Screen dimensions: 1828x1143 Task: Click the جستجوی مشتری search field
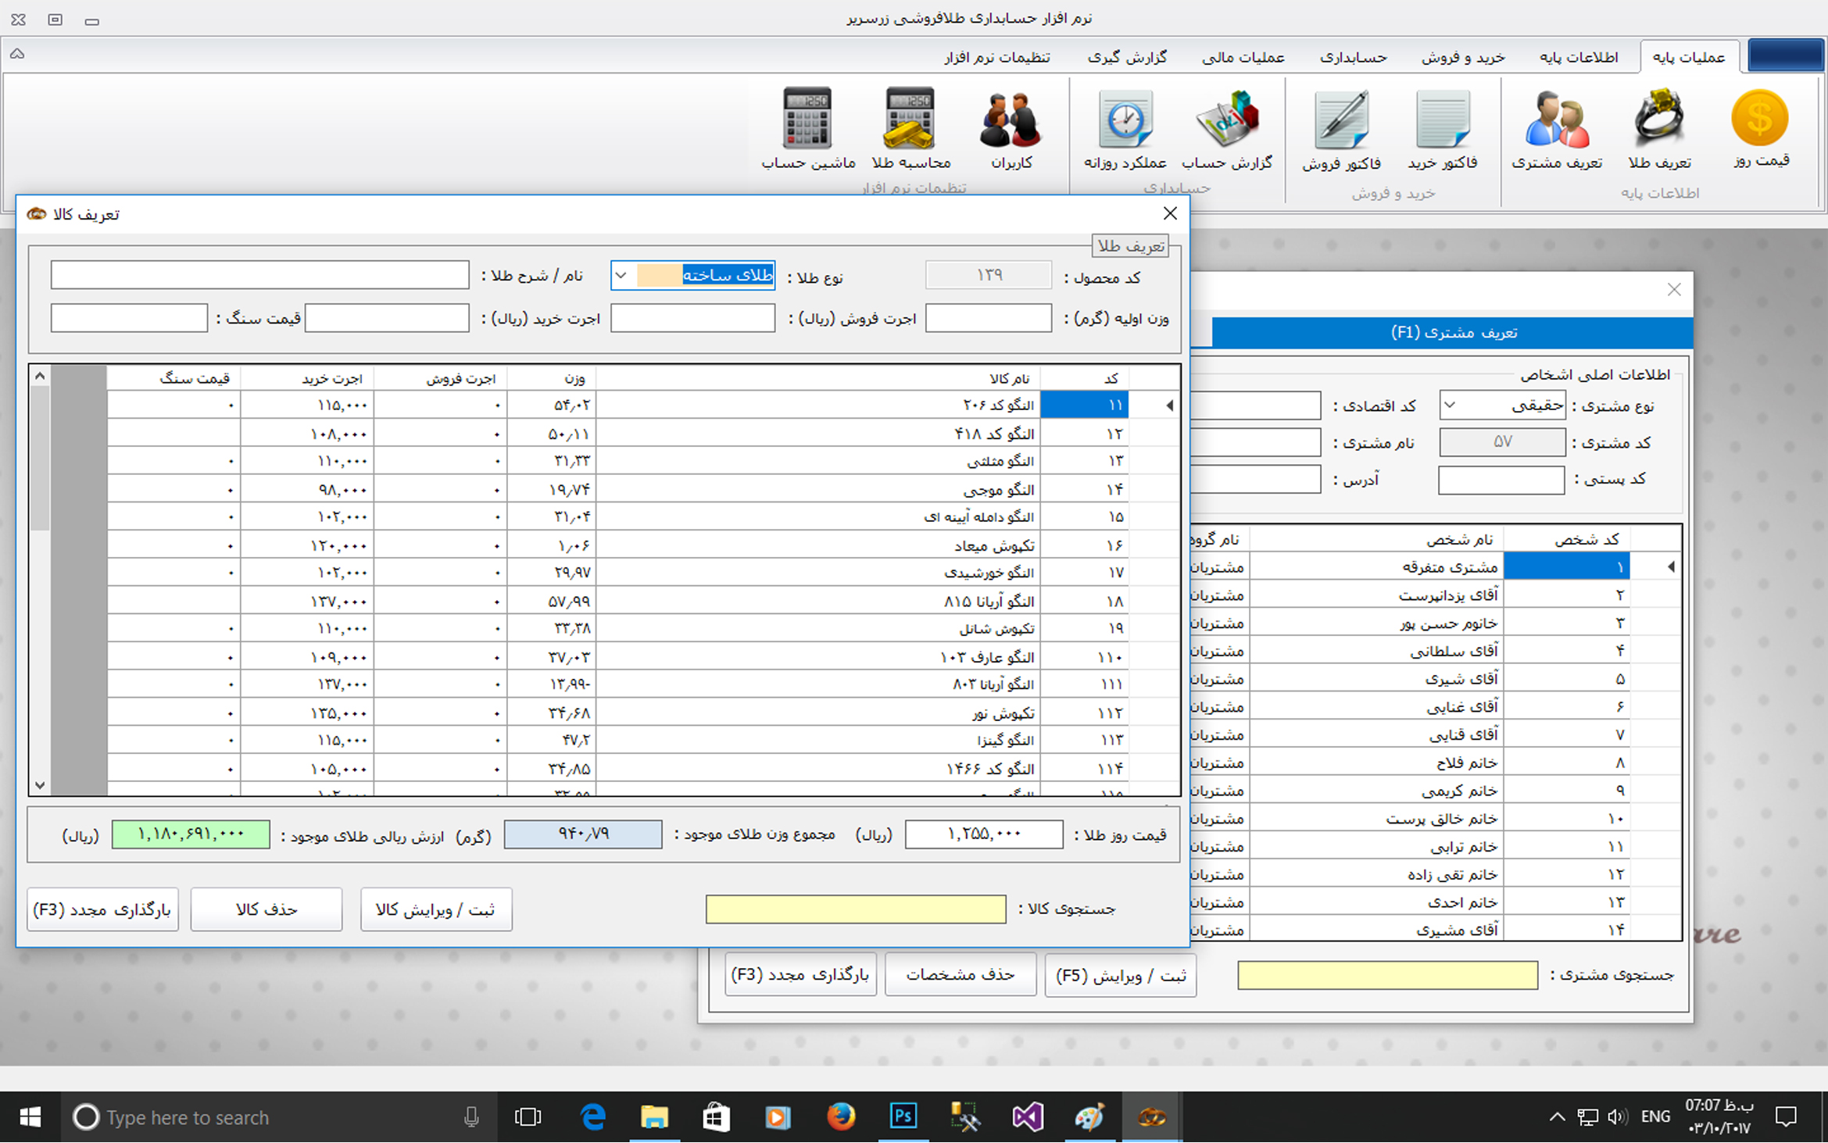1388,975
